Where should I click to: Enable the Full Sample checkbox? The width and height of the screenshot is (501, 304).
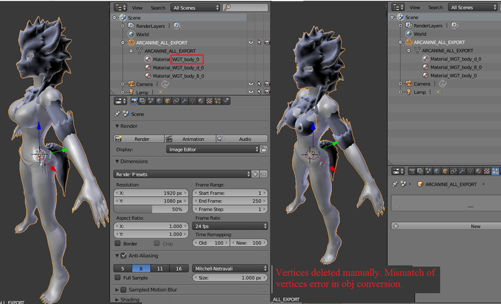pyautogui.click(x=118, y=277)
